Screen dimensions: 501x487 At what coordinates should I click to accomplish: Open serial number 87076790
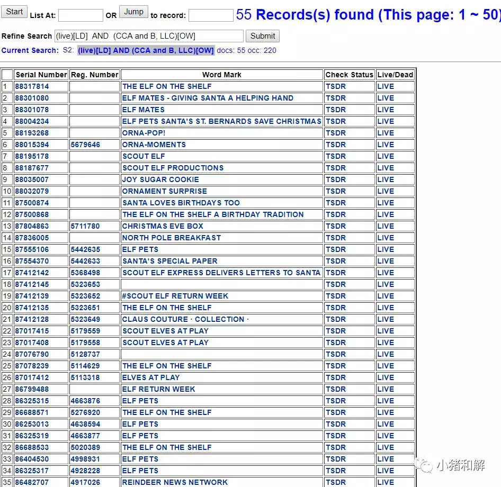point(32,355)
